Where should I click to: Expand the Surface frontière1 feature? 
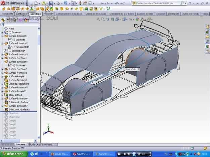[2, 58]
